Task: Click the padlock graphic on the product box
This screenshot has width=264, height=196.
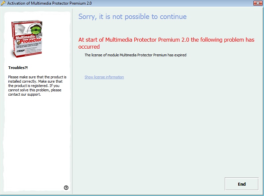Action: click(18, 43)
